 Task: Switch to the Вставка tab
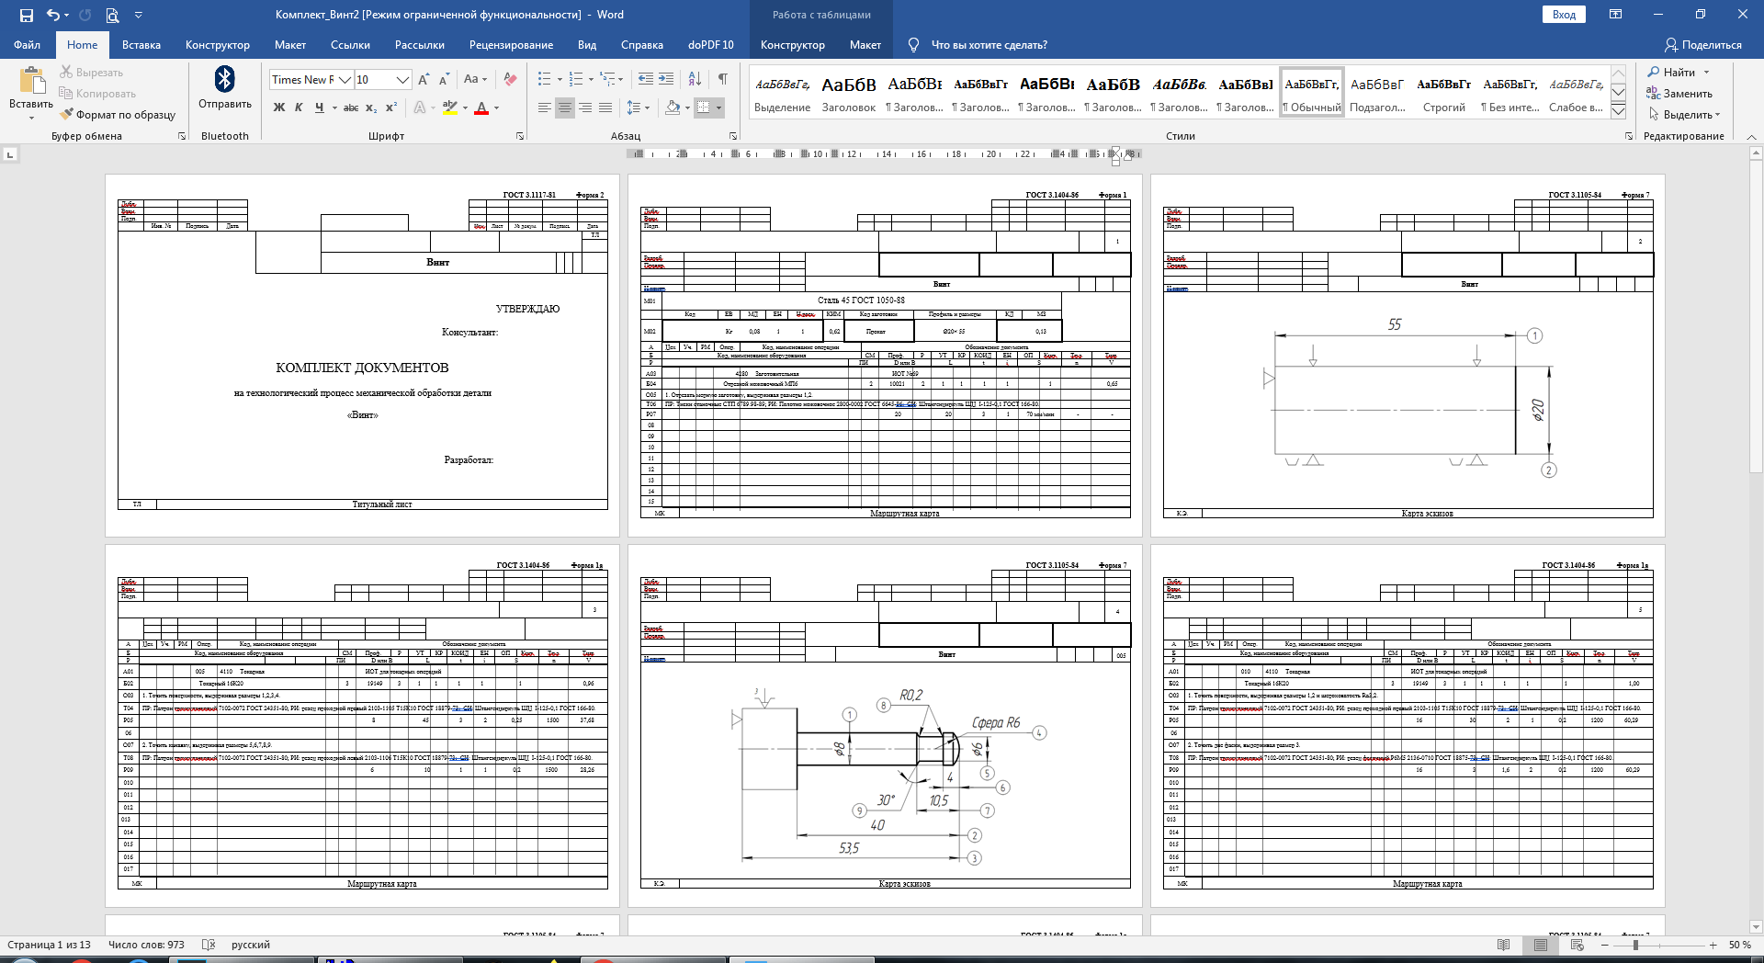[141, 45]
